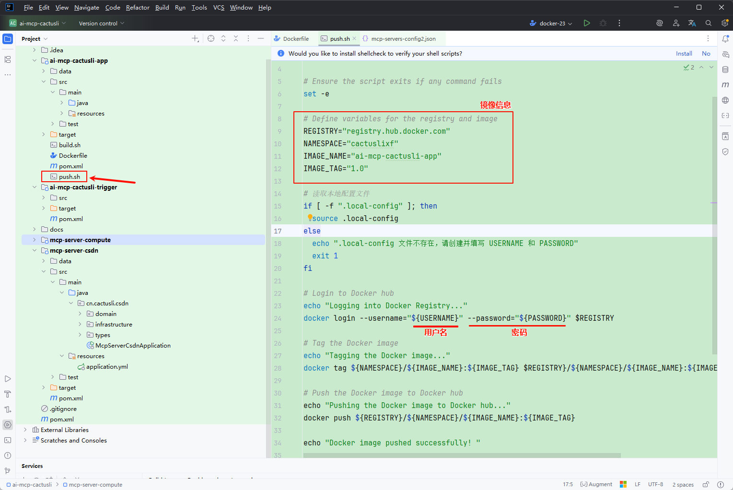Expand External Libraries node
This screenshot has width=733, height=490.
tap(25, 430)
